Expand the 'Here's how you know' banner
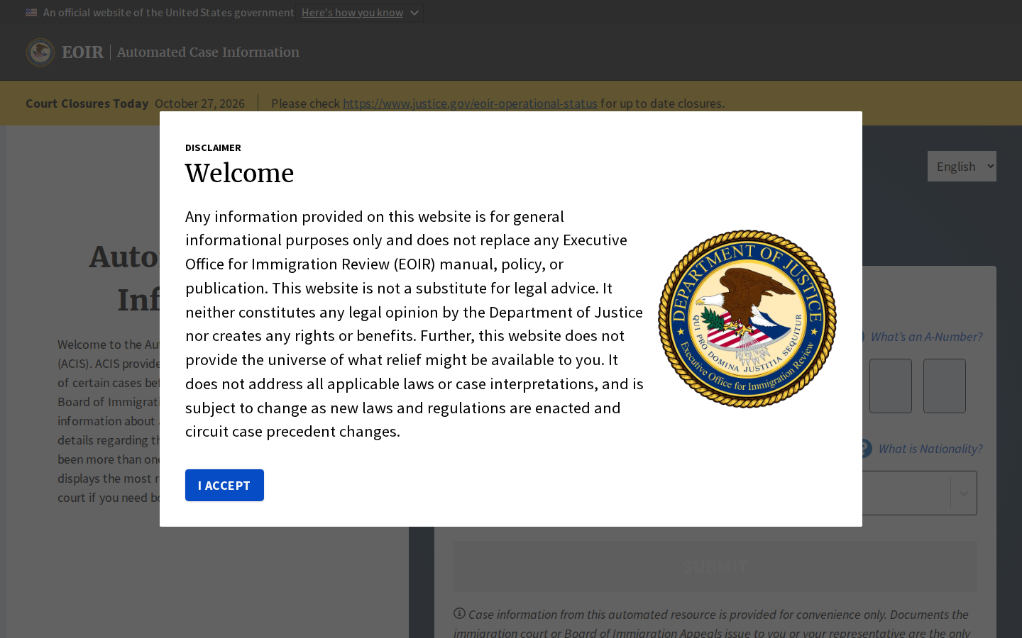This screenshot has height=638, width=1022. click(x=361, y=13)
